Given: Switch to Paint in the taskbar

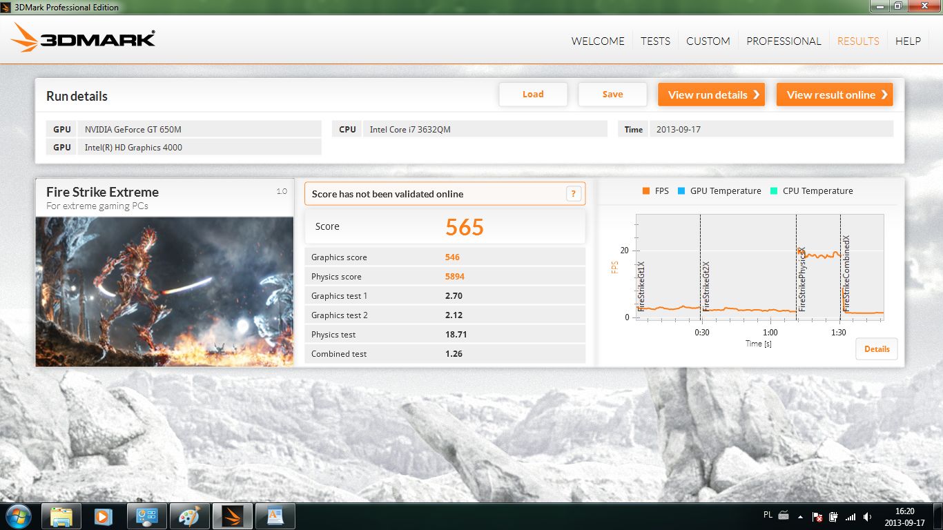Looking at the screenshot, I should coord(190,516).
